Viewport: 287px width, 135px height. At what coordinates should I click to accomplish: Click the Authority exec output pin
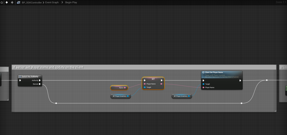[40, 80]
